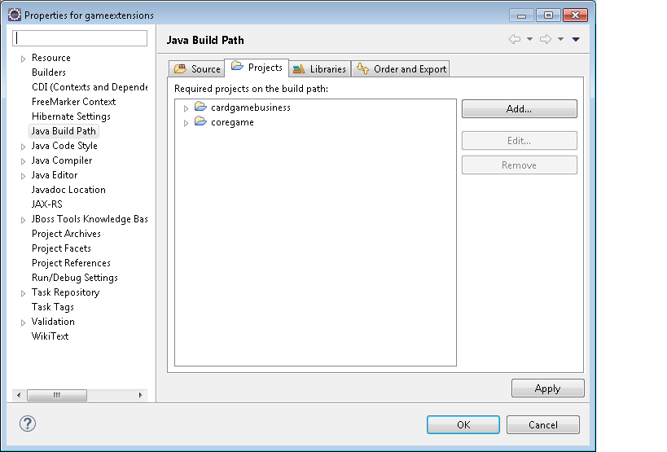Click the back navigation arrow icon

514,39
